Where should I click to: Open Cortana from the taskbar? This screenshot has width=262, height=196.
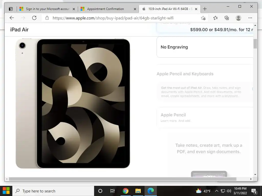pos(100,191)
